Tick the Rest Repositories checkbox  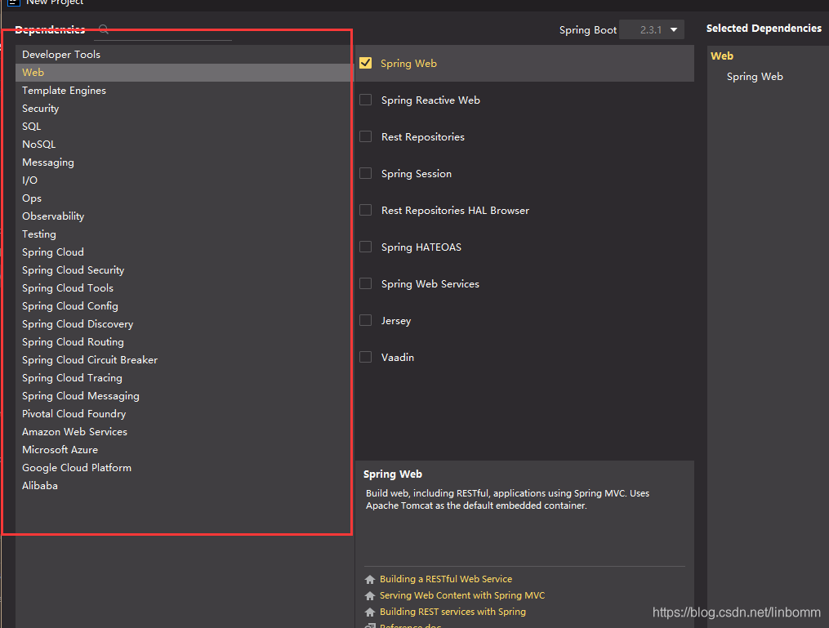(365, 136)
